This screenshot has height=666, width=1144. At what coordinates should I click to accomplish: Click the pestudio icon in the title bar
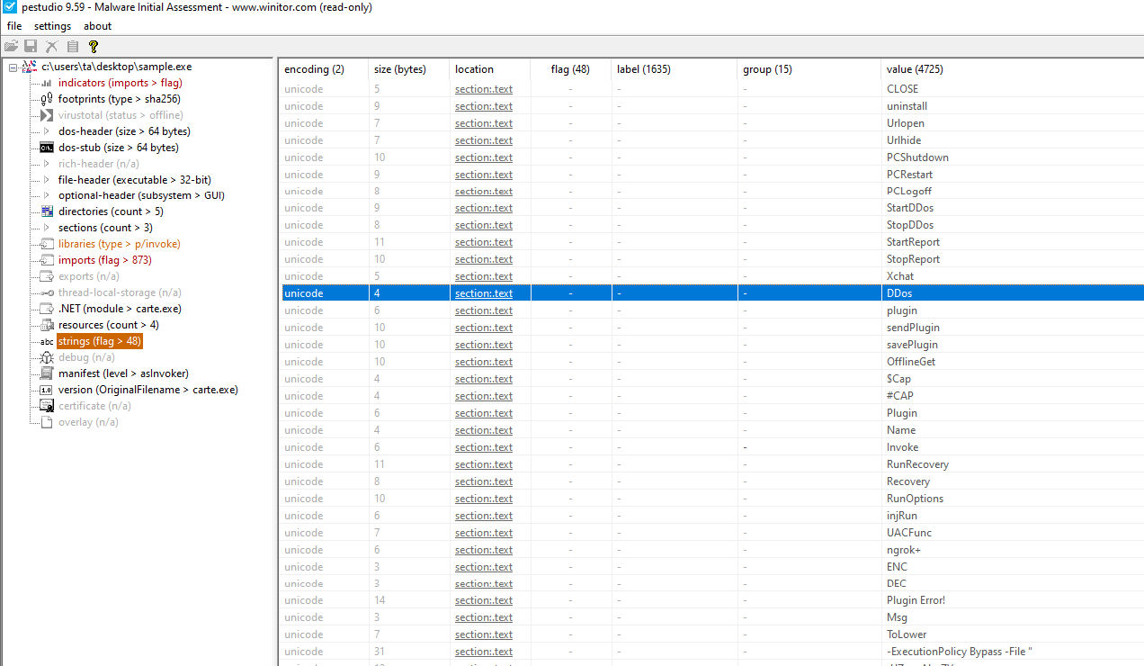point(9,7)
